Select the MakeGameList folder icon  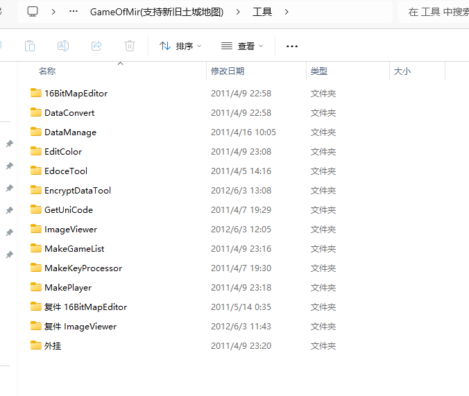click(36, 248)
